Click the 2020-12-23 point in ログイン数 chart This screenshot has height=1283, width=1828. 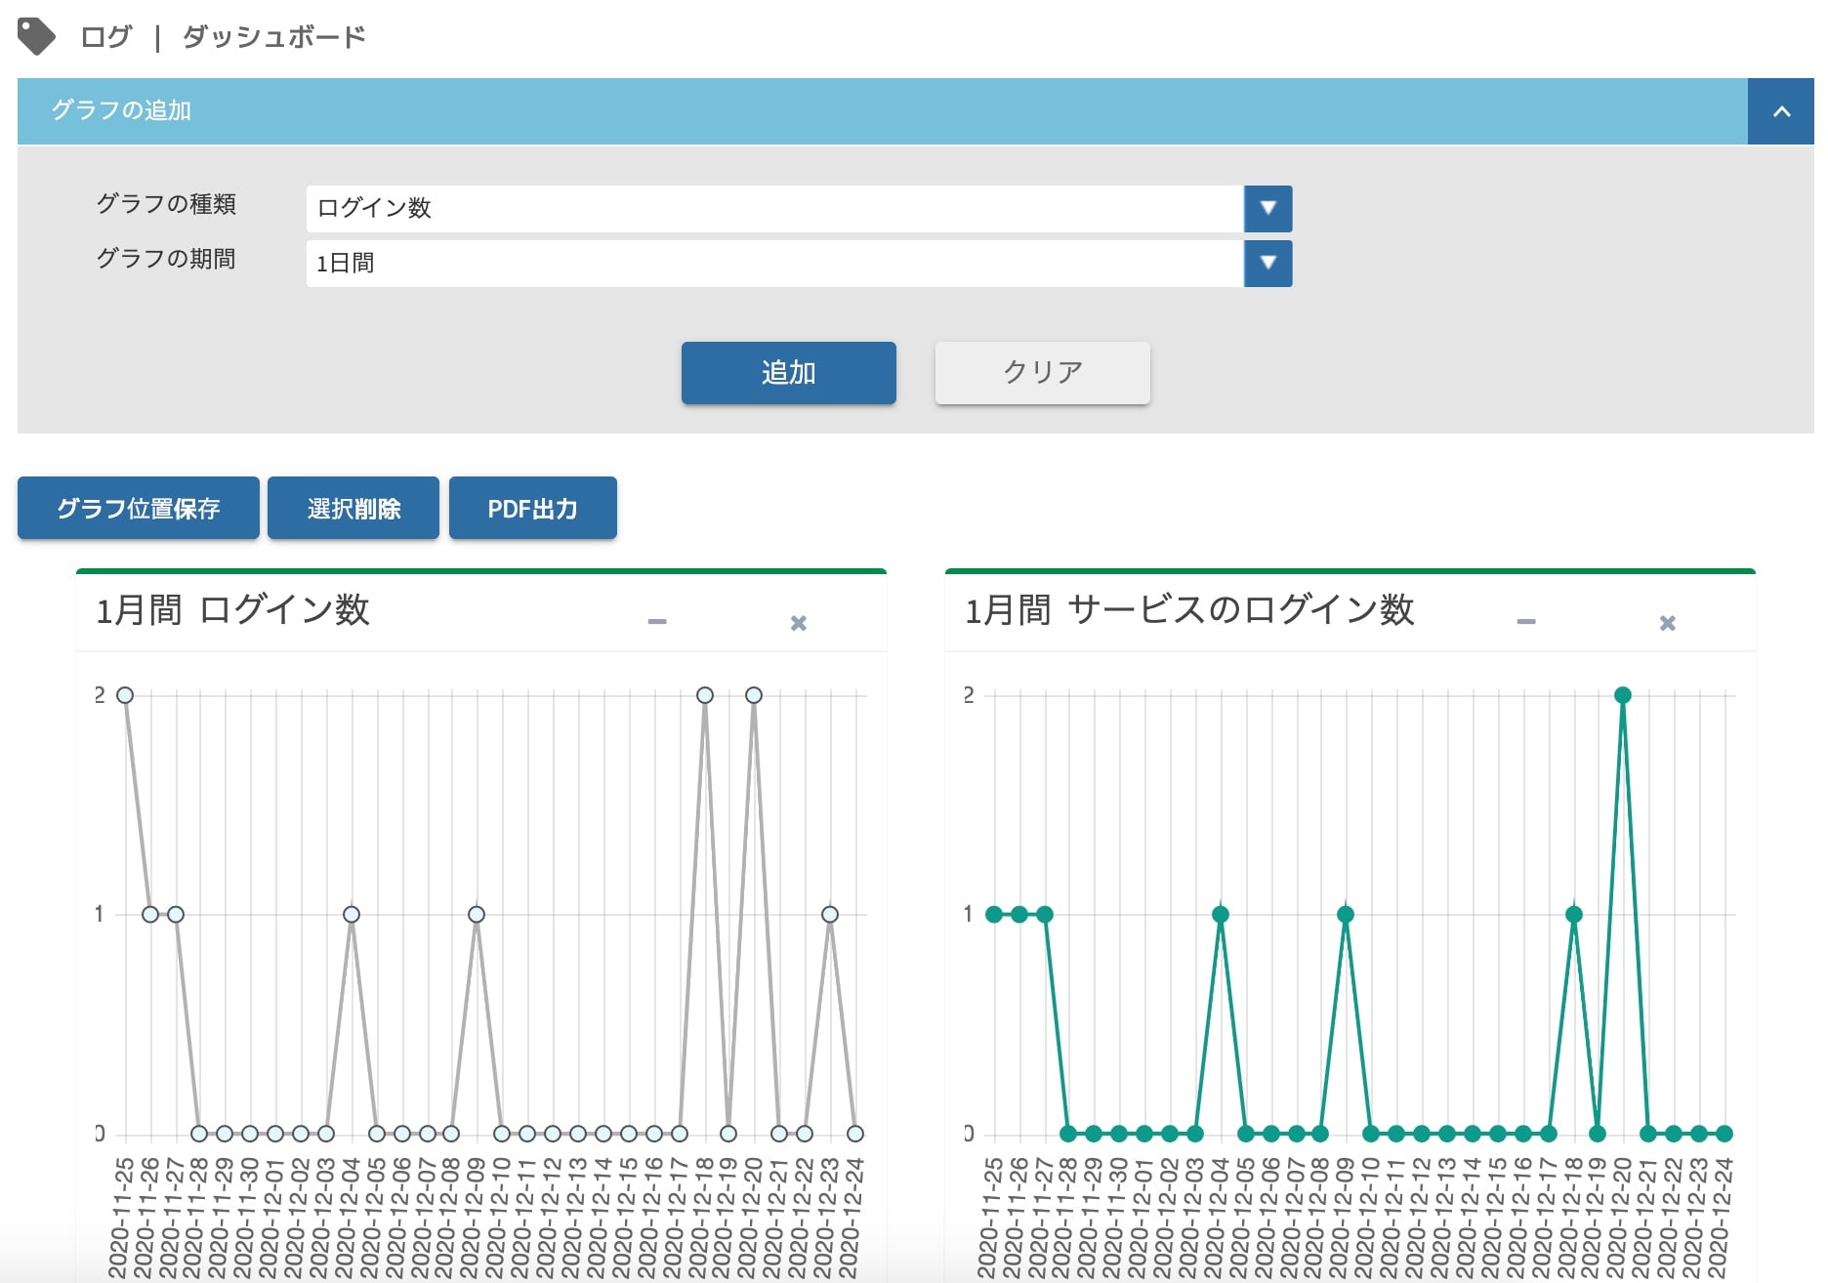tap(830, 914)
